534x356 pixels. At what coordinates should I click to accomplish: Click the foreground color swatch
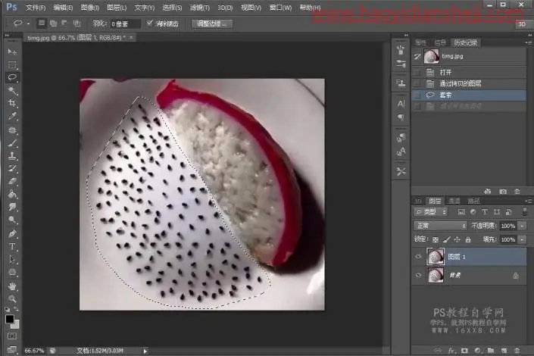(9, 319)
